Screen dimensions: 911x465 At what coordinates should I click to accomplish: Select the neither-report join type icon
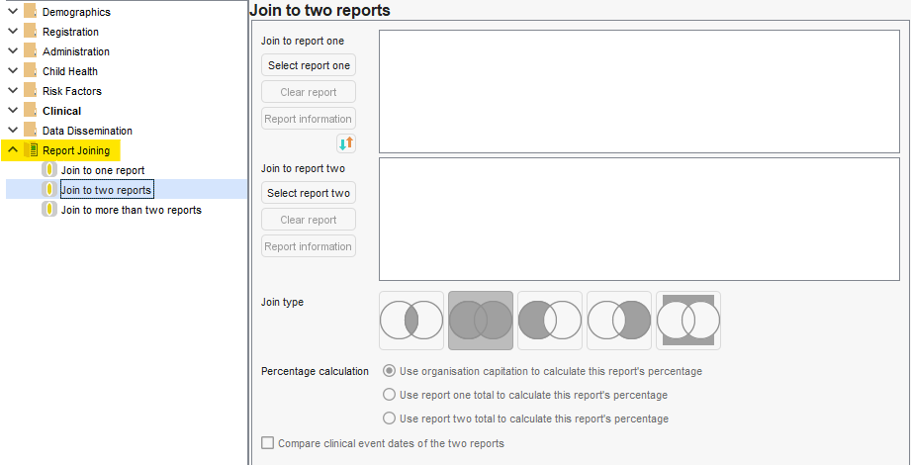(688, 321)
